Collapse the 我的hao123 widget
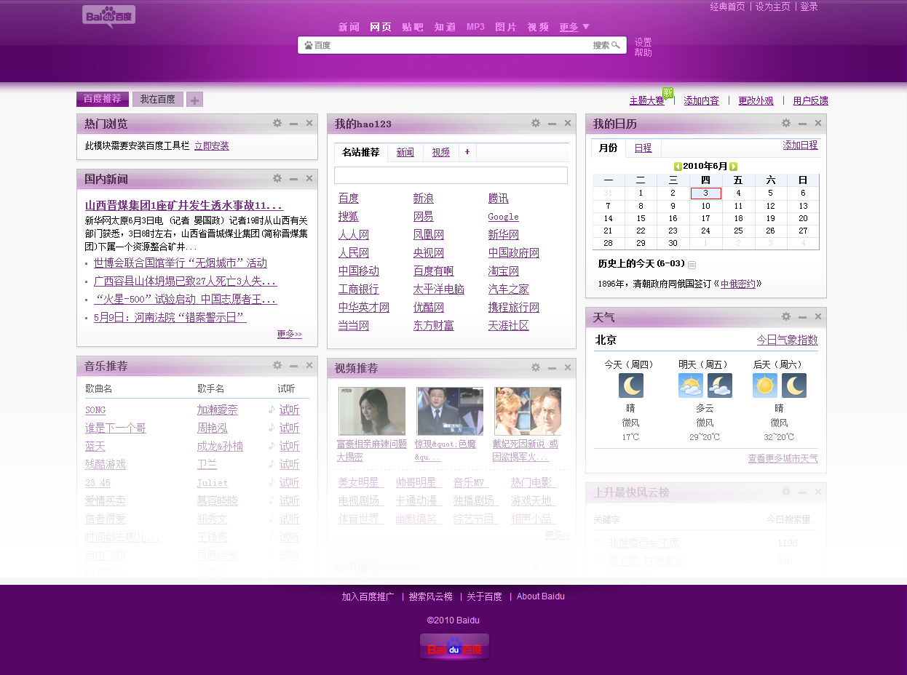Image resolution: width=907 pixels, height=675 pixels. (552, 124)
